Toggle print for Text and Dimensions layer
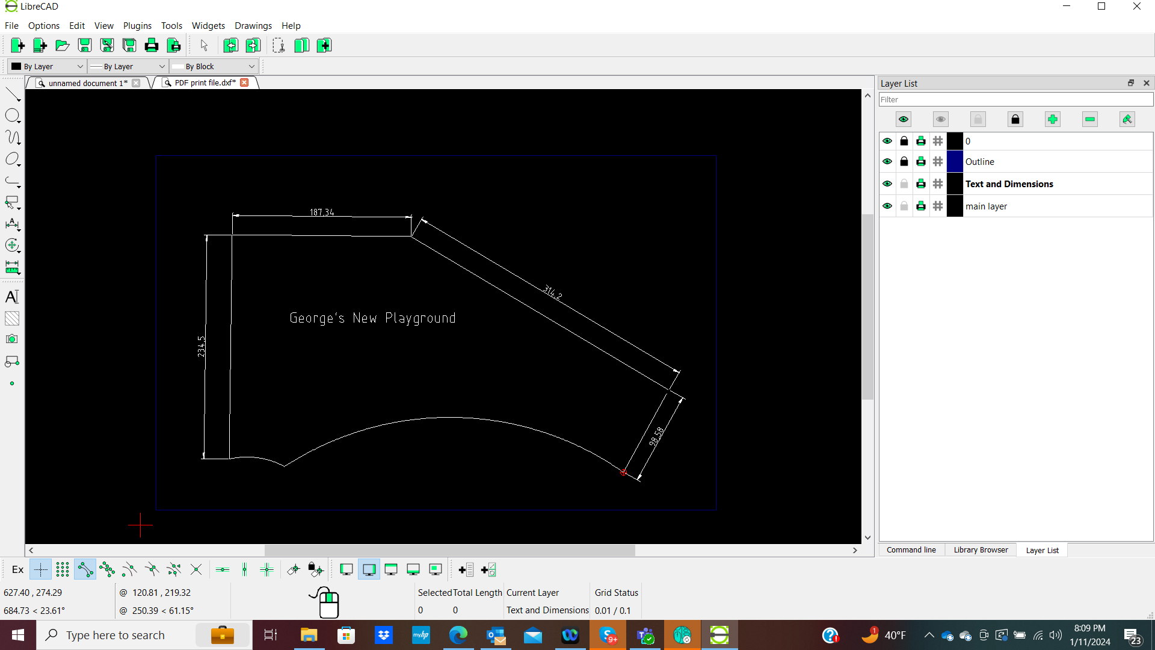This screenshot has width=1155, height=650. point(921,184)
